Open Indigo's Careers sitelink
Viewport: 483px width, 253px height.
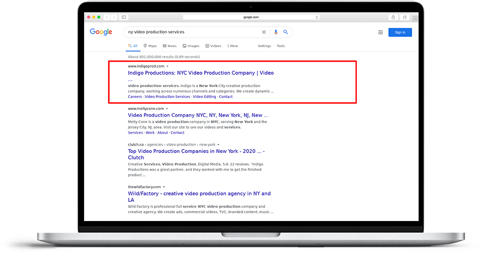[135, 97]
